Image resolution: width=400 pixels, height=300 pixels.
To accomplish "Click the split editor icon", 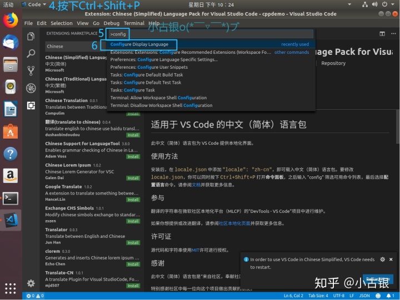I will (382, 34).
